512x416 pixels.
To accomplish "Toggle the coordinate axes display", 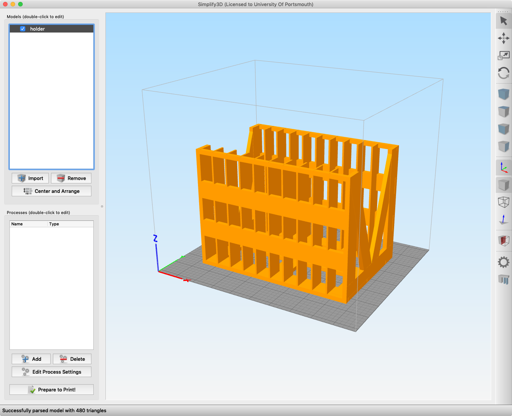I will click(504, 167).
